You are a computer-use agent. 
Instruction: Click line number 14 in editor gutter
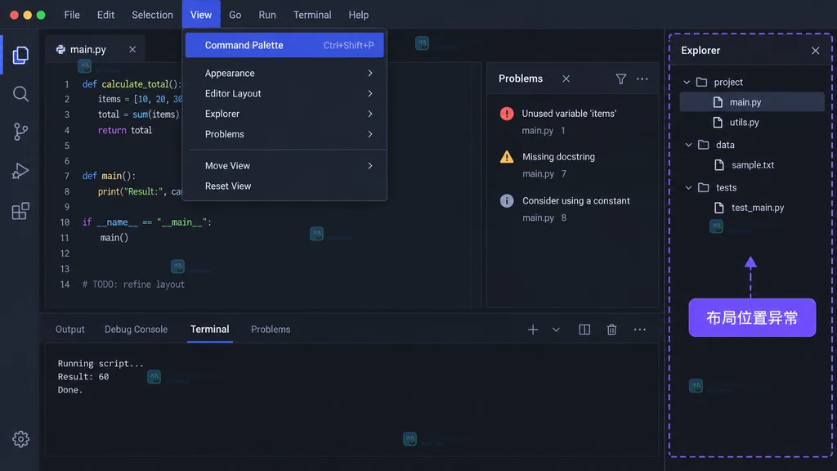pos(65,285)
